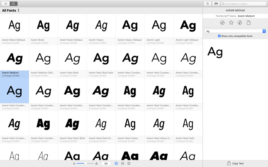268x167 pixels.
Task: Click the document page icon in sidebar
Action: pos(249,23)
